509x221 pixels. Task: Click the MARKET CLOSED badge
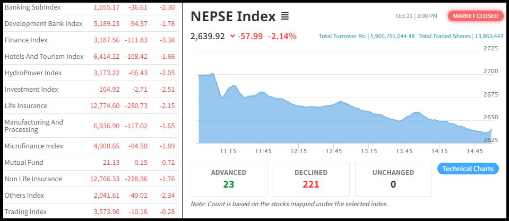476,16
